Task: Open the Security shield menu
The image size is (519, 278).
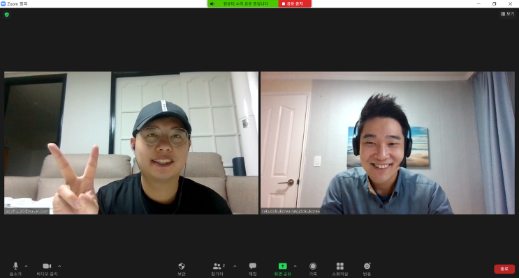Action: pyautogui.click(x=182, y=269)
